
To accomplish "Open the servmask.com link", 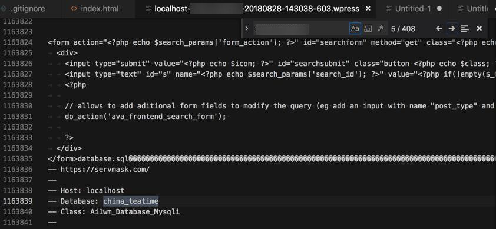I will tap(105, 169).
